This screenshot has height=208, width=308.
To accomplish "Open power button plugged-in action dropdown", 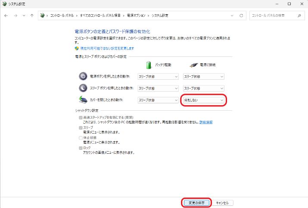I will point(203,77).
